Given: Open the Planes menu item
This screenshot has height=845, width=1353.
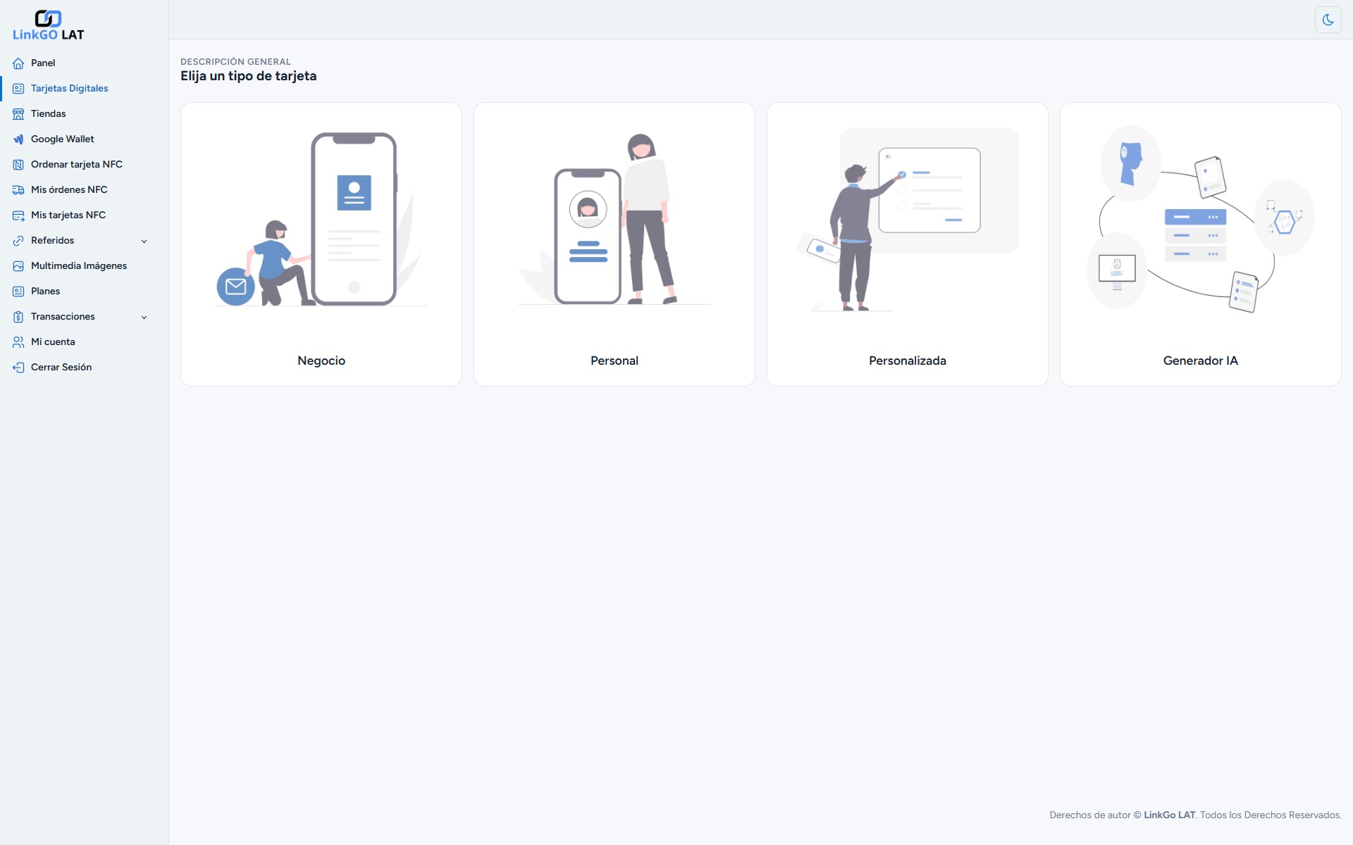Looking at the screenshot, I should [45, 292].
